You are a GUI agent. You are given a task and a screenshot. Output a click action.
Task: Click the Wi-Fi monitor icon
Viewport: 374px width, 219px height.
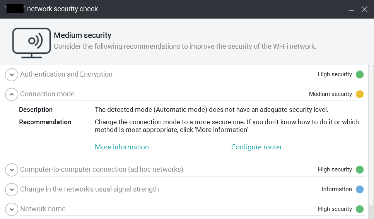31,43
